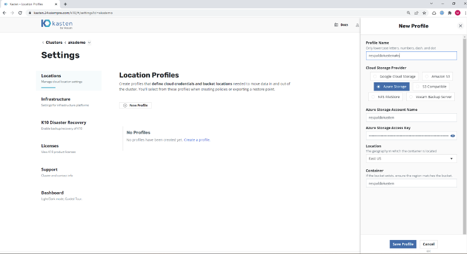Open Licenses settings section
The width and height of the screenshot is (467, 254).
pos(58,148)
